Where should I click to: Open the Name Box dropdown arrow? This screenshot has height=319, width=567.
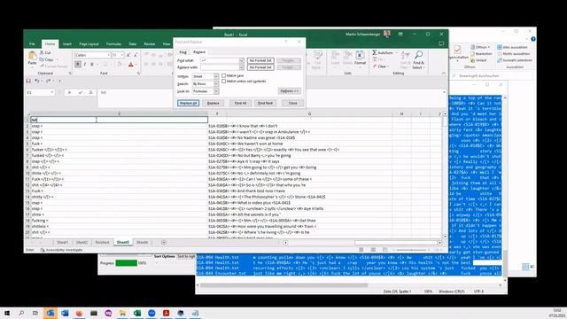(52, 92)
